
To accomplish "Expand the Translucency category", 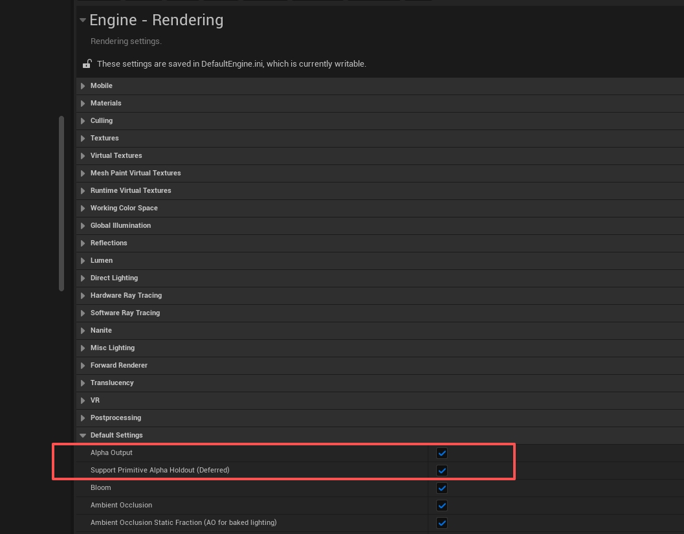I will (x=83, y=383).
